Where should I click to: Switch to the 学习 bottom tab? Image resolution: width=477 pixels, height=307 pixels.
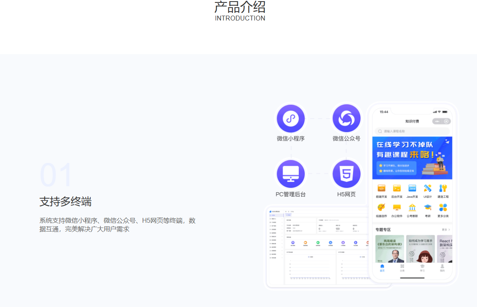pos(422,268)
